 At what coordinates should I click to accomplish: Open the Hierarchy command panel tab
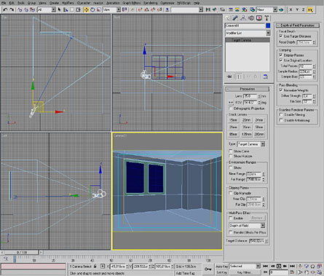pyautogui.click(x=243, y=18)
